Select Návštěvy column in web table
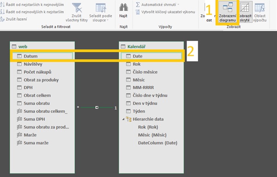This screenshot has width=277, height=177. pyautogui.click(x=42, y=64)
